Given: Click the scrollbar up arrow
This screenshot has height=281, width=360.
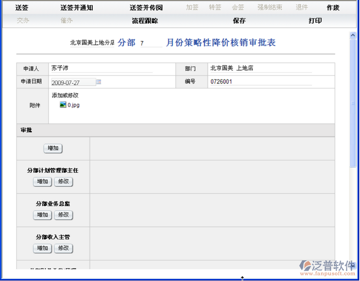Looking at the screenshot, I should point(353,36).
